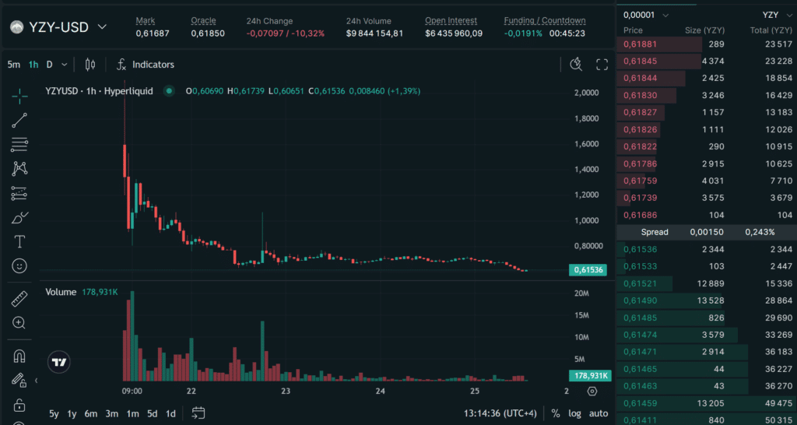Image resolution: width=797 pixels, height=425 pixels.
Task: Toggle lock all drawings padlock
Action: [19, 406]
